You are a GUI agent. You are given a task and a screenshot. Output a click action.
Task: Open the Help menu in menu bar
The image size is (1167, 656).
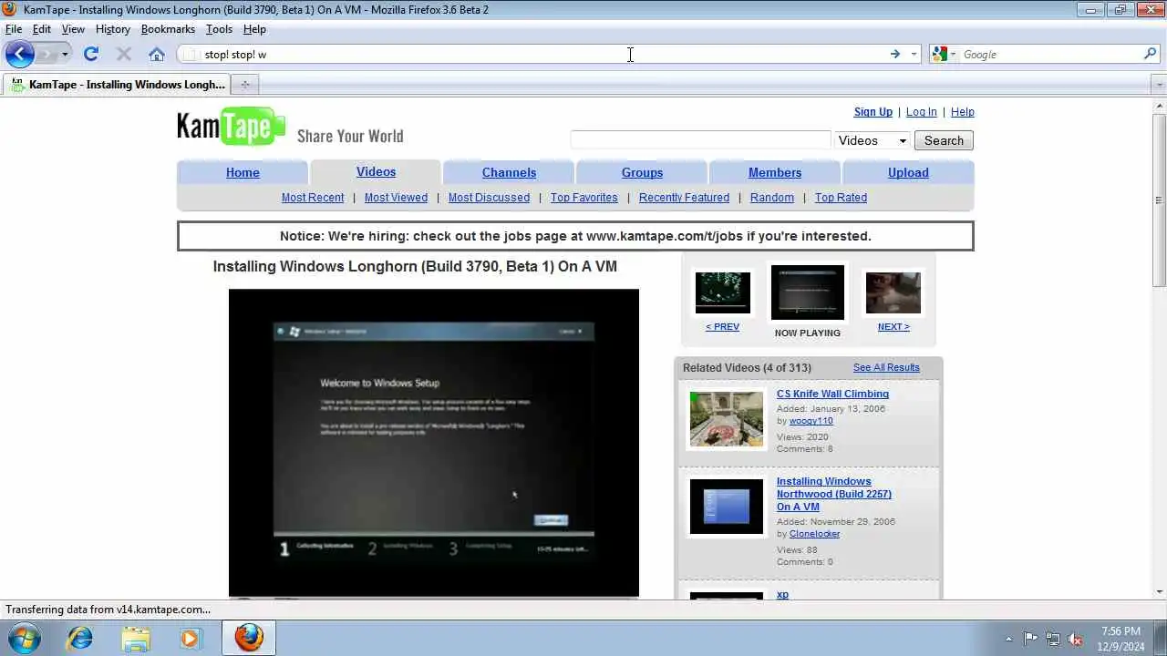pyautogui.click(x=254, y=29)
